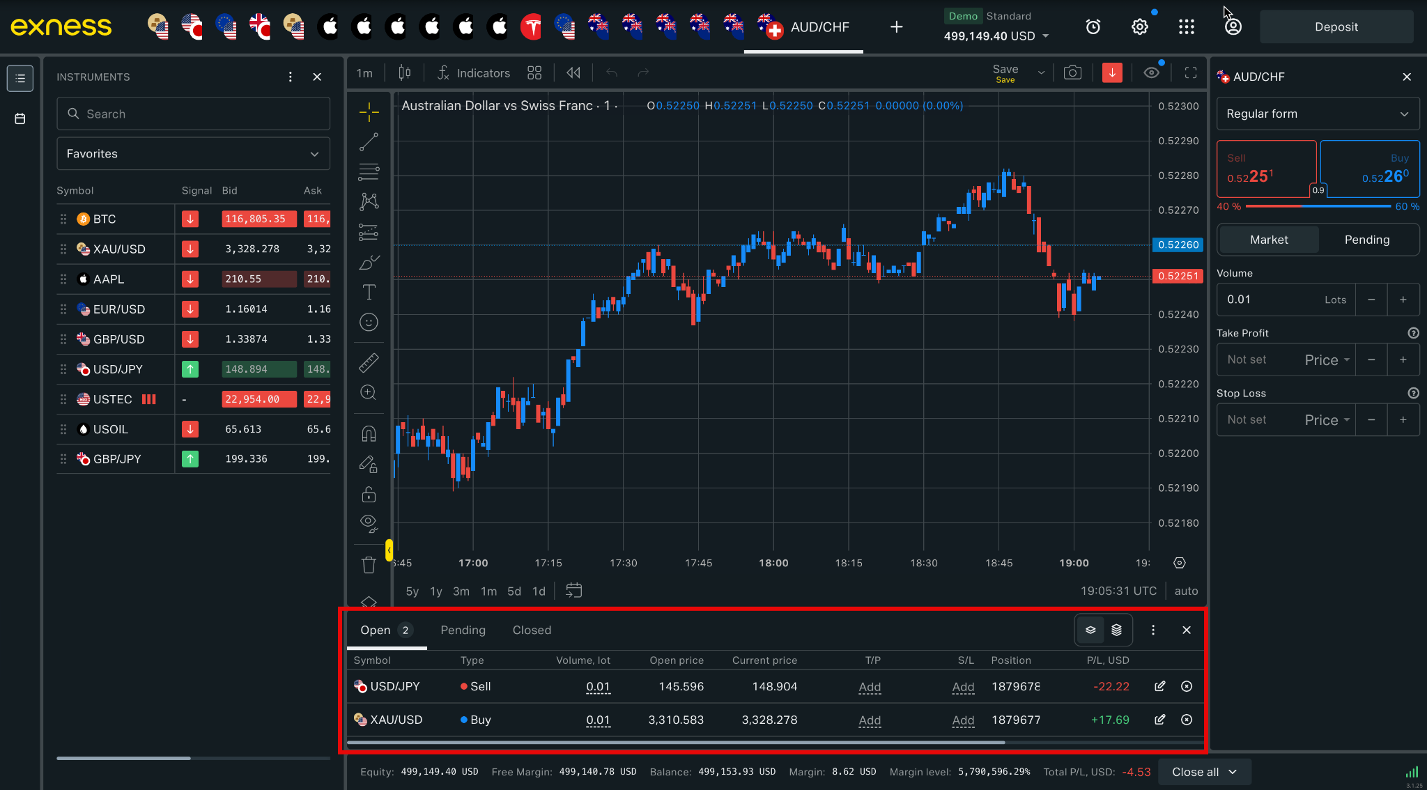Click the red down-arrow button in toolbar
The height and width of the screenshot is (790, 1427).
(1112, 72)
